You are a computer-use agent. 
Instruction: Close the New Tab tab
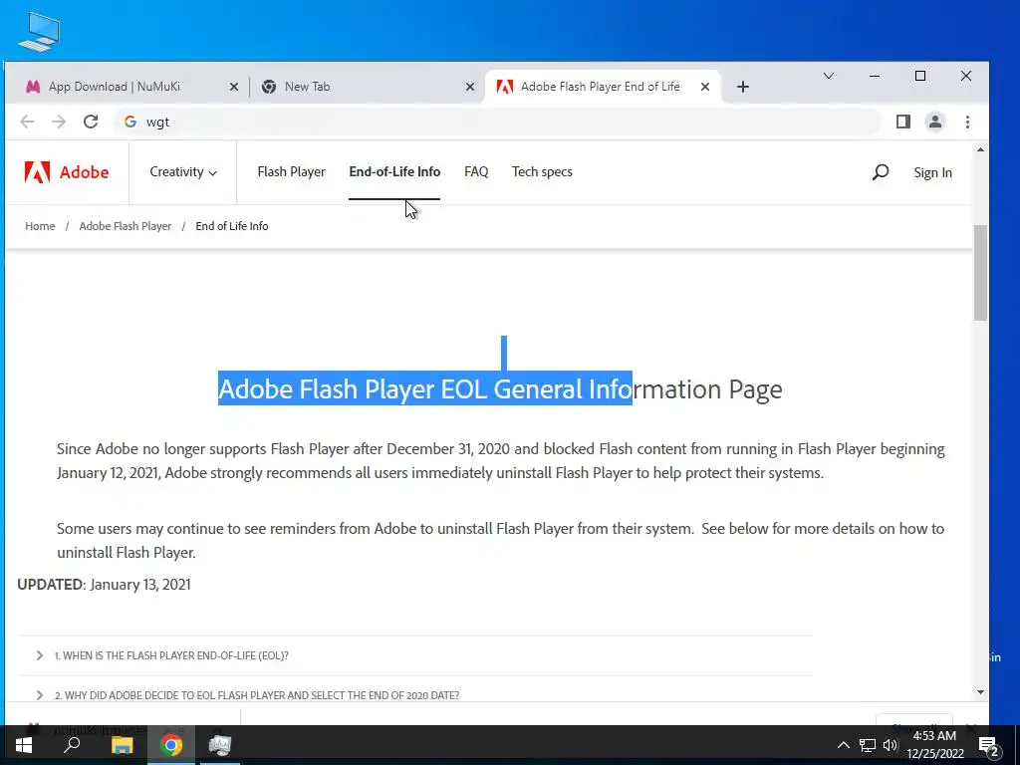pos(470,87)
